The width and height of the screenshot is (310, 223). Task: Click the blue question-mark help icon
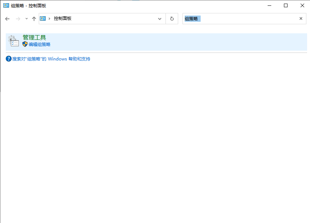point(8,59)
